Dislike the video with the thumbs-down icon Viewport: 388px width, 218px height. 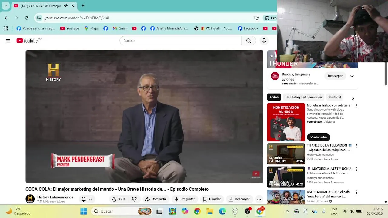click(x=134, y=199)
